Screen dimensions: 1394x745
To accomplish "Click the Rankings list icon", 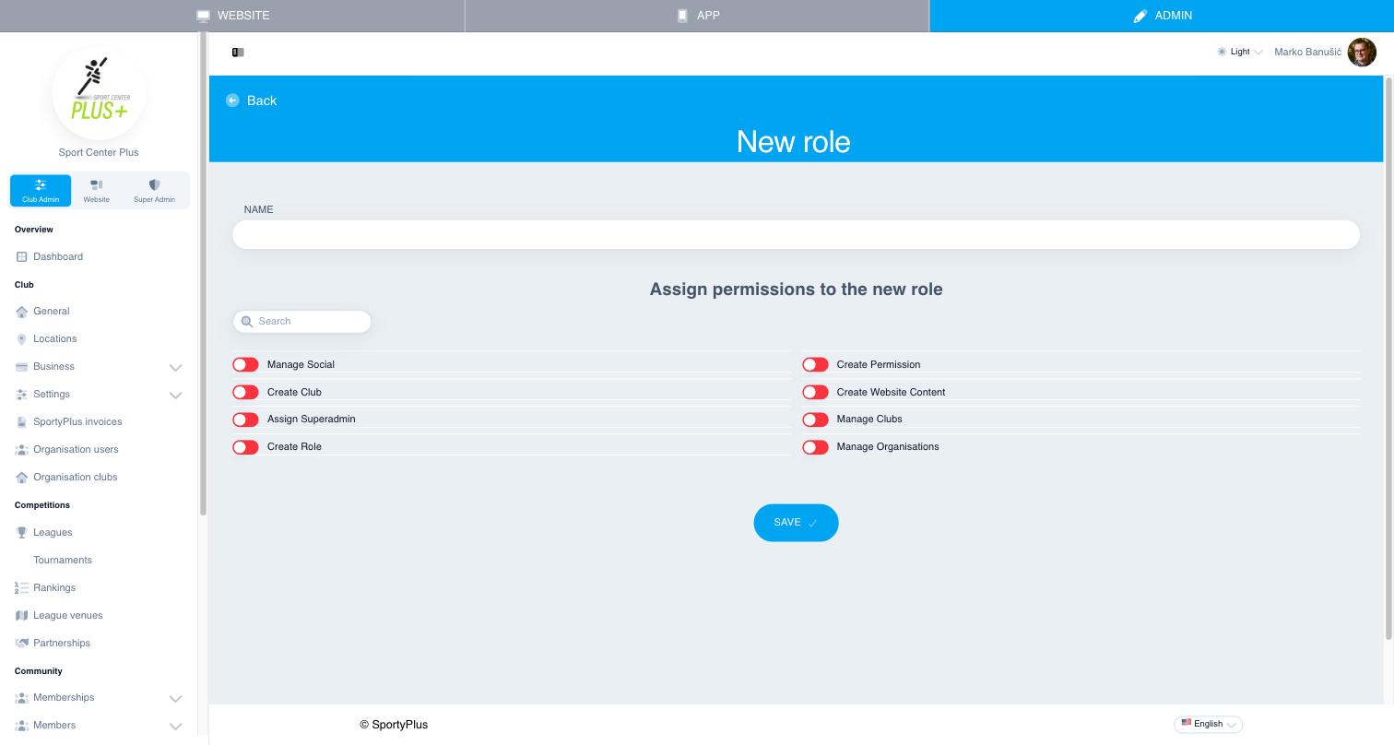I will pos(22,587).
